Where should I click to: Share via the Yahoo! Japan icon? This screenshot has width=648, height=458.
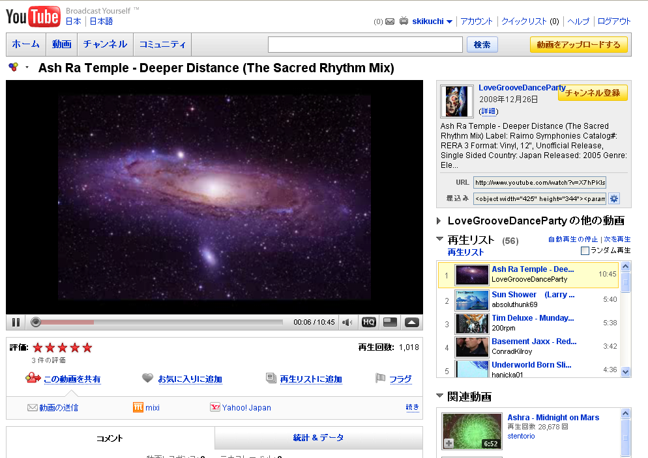click(x=215, y=407)
